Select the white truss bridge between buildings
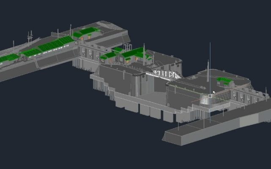Viewport: 271px width, 169px height. tap(162, 75)
